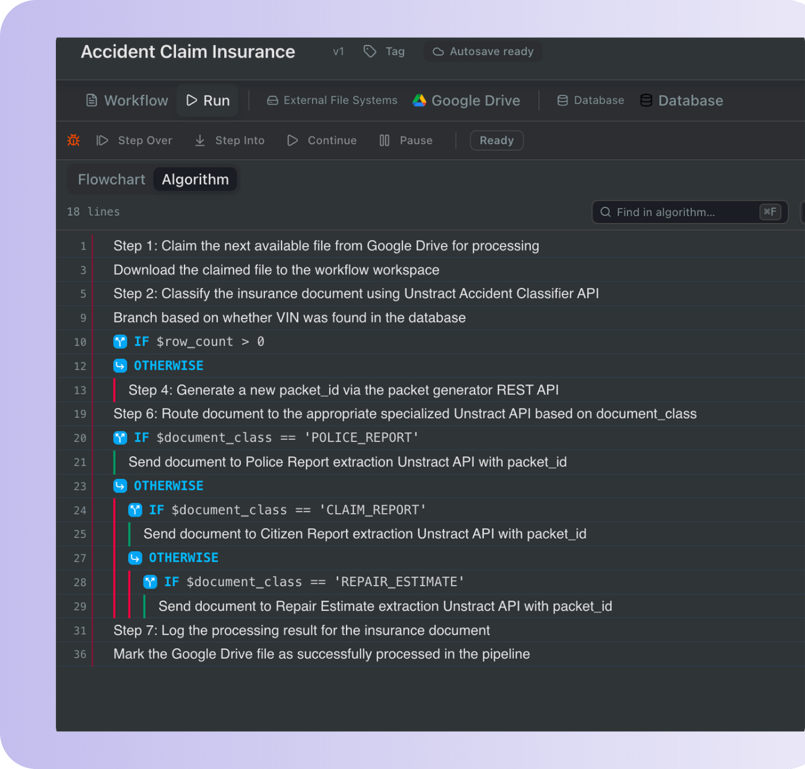Viewport: 805px width, 769px height.
Task: Click the Google Drive logo icon
Action: 419,100
